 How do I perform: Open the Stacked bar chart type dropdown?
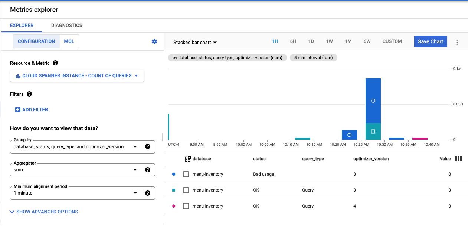click(x=194, y=42)
